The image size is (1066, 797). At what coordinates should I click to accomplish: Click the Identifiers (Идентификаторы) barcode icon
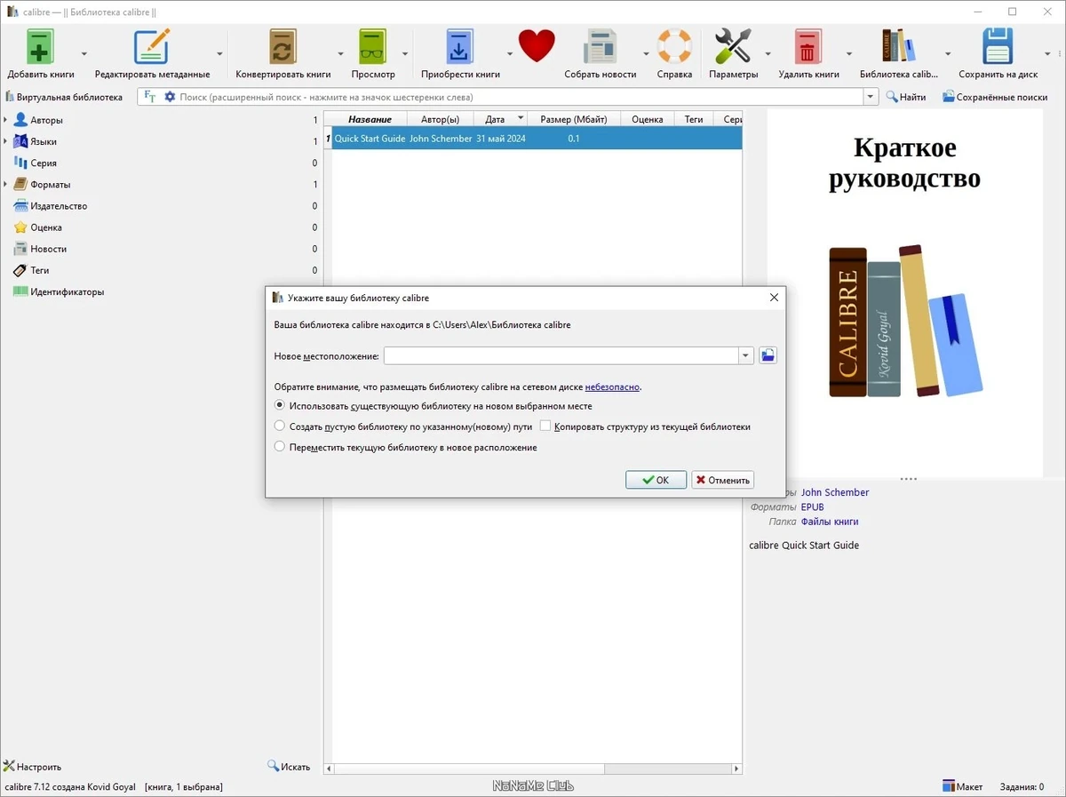click(x=20, y=291)
